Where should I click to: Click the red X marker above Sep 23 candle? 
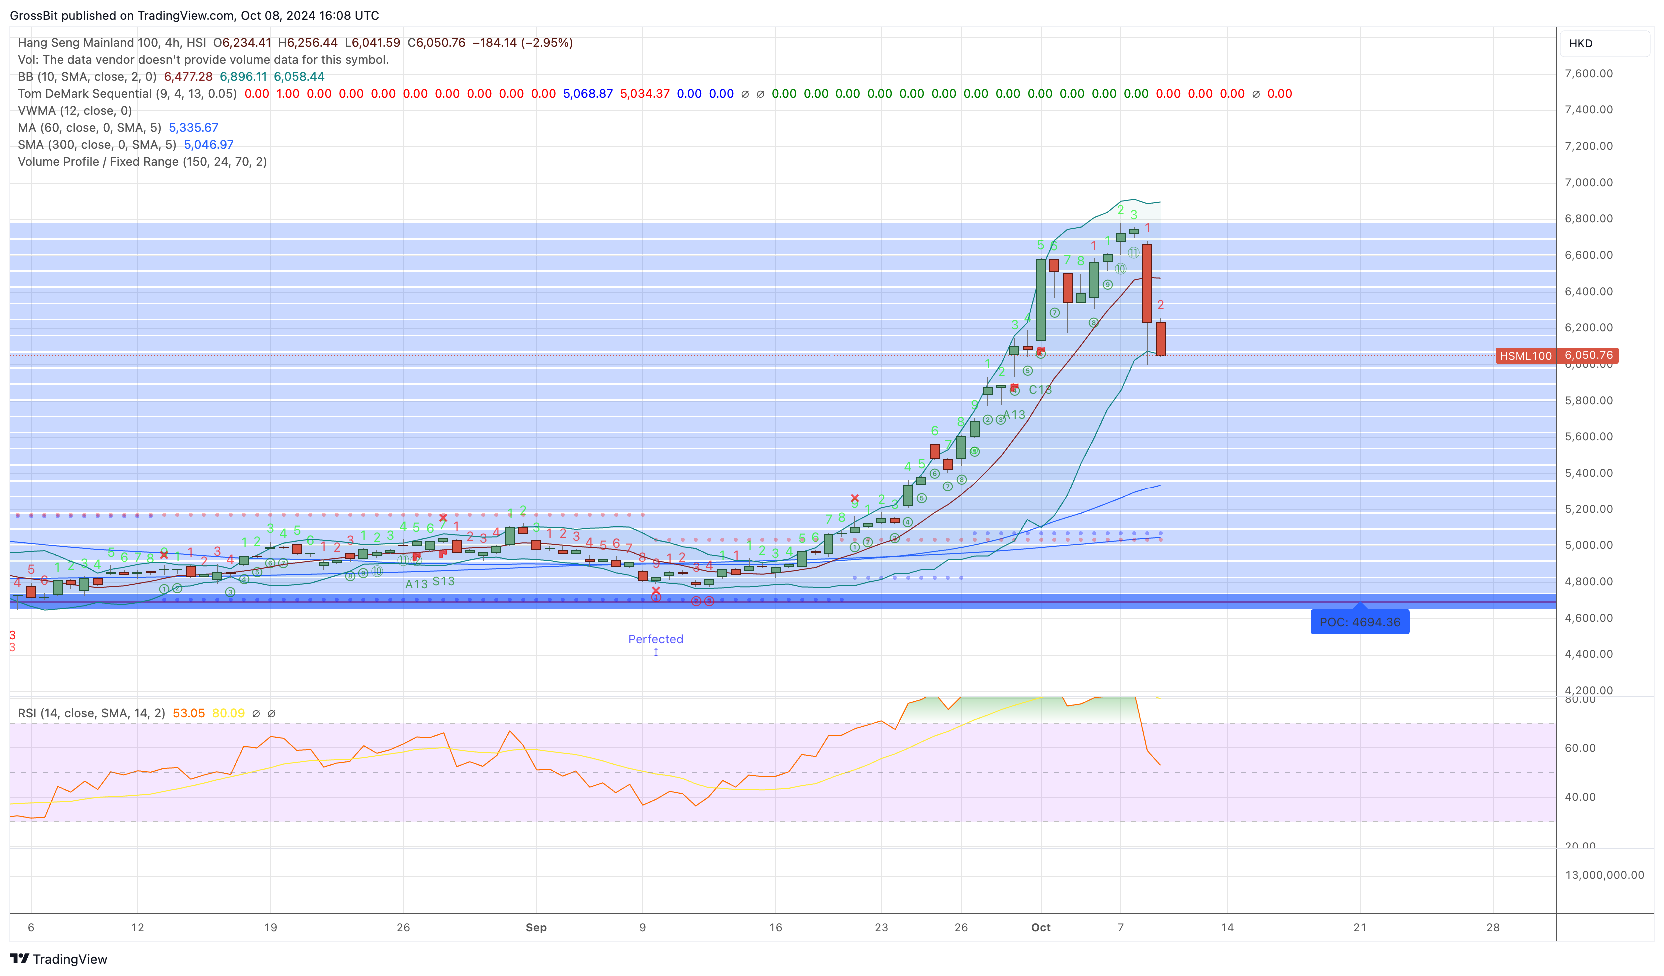coord(854,498)
